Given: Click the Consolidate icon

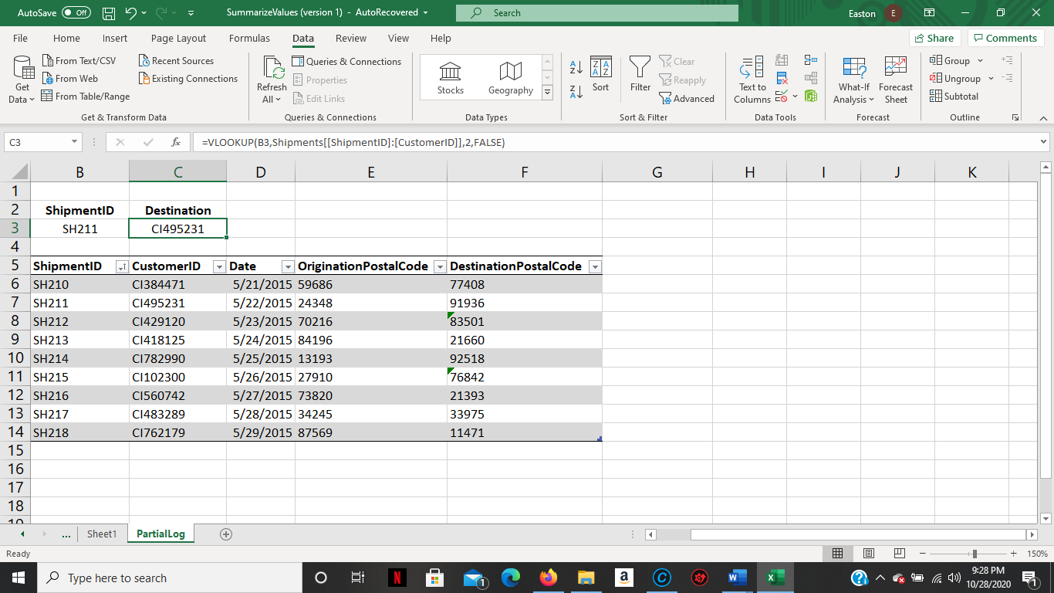Looking at the screenshot, I should click(811, 59).
